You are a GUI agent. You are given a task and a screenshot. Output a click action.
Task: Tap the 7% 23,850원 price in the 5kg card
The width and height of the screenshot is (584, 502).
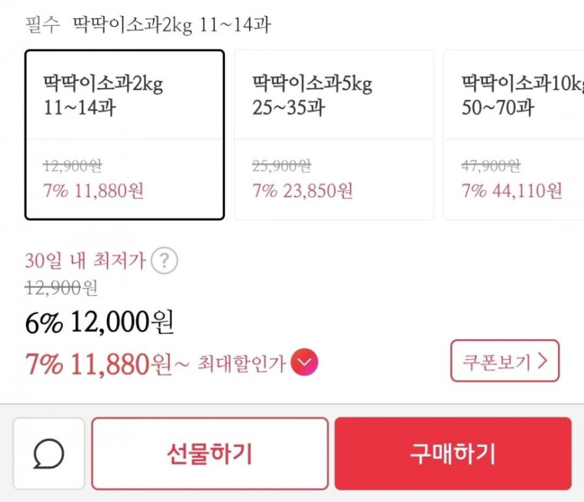coord(302,190)
